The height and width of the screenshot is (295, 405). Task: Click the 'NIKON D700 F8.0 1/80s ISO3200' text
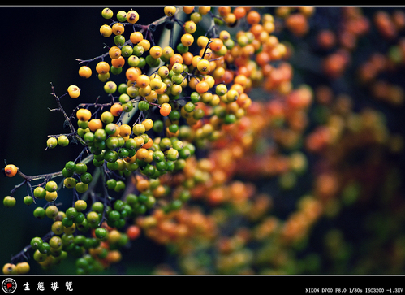coord(345,290)
